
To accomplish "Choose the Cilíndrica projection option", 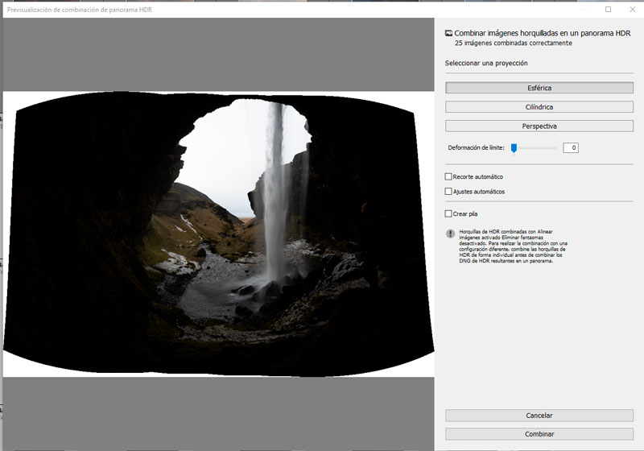I will pyautogui.click(x=539, y=106).
